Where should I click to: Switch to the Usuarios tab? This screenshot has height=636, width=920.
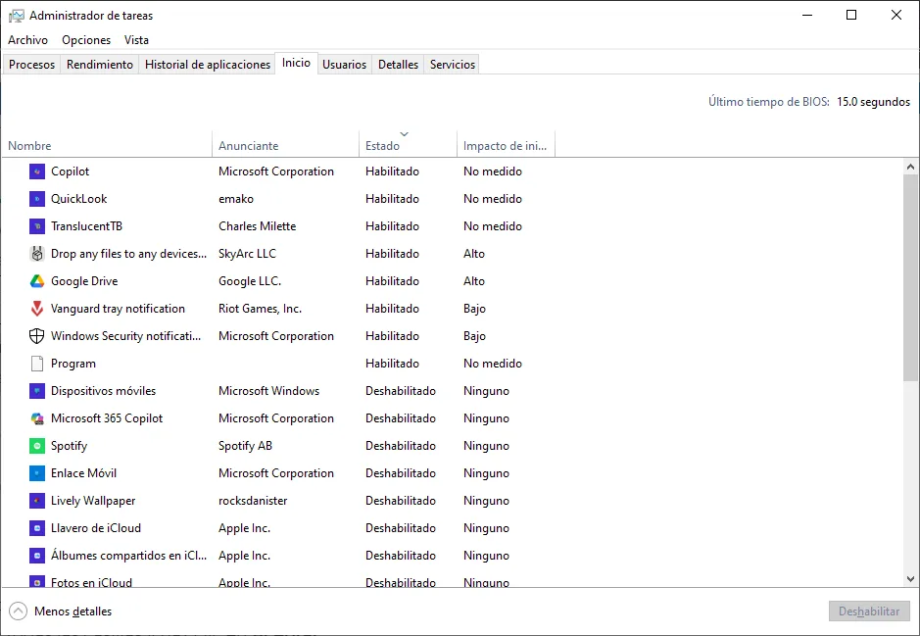[345, 65]
